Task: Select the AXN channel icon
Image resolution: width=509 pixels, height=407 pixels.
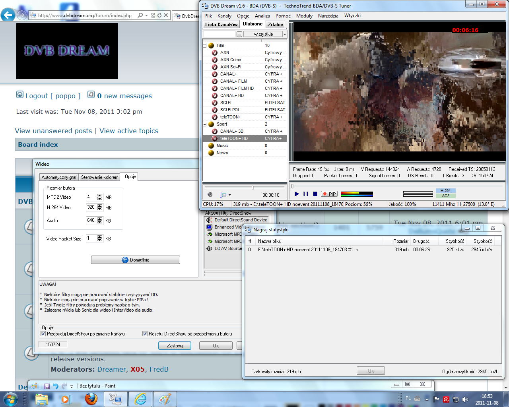Action: click(x=215, y=52)
